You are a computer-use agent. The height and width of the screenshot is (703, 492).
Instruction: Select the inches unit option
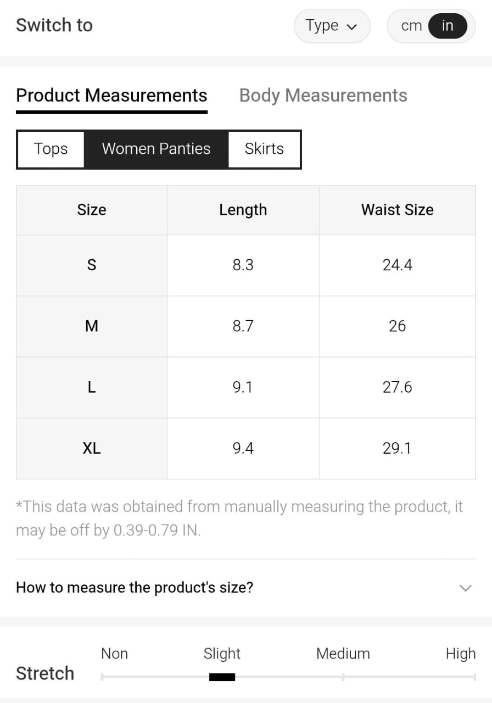[x=448, y=26]
